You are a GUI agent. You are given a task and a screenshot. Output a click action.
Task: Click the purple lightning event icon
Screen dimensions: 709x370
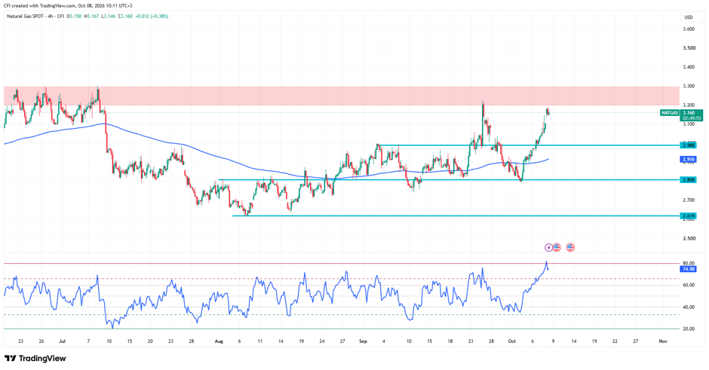(548, 248)
